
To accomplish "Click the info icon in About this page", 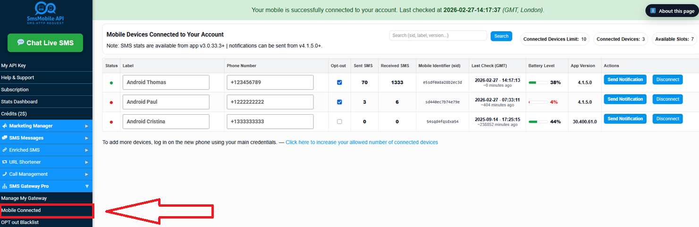I will (x=653, y=11).
